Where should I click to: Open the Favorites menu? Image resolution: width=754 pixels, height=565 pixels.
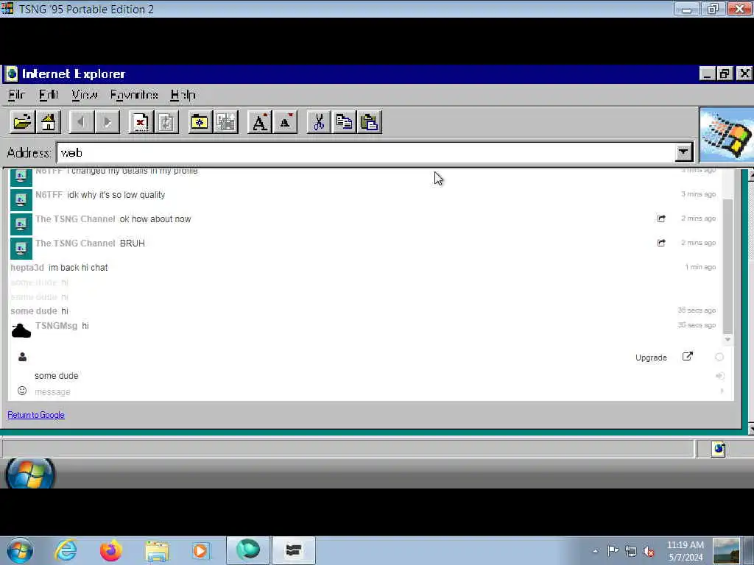134,95
